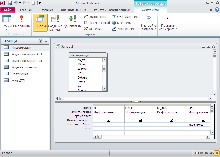Click the new blank document icon in Quick Access

[x=33, y=3]
